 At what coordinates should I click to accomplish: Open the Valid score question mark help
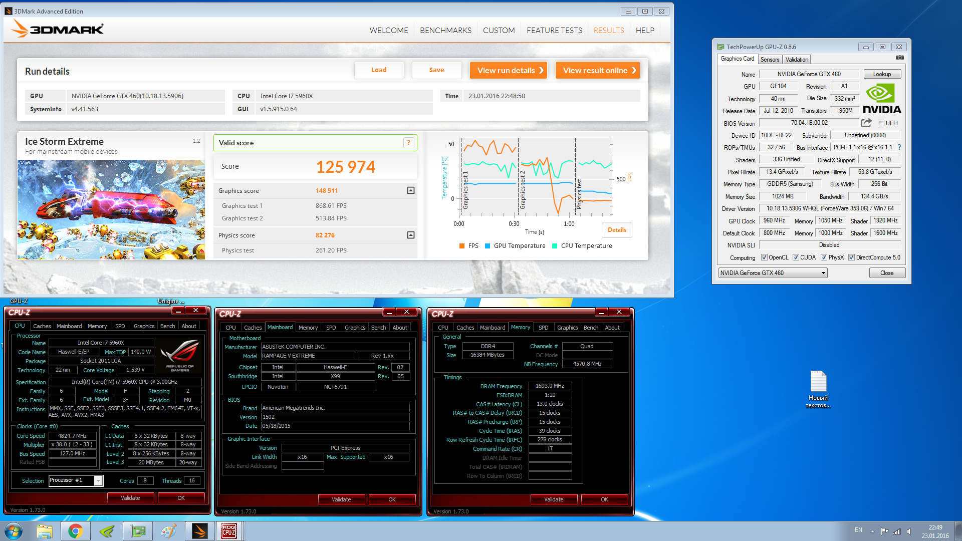coord(409,143)
